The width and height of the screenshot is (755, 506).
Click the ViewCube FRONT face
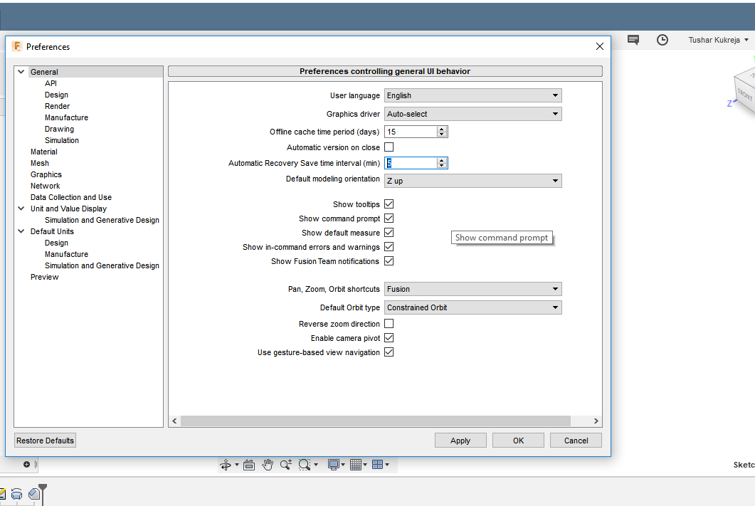click(x=744, y=93)
